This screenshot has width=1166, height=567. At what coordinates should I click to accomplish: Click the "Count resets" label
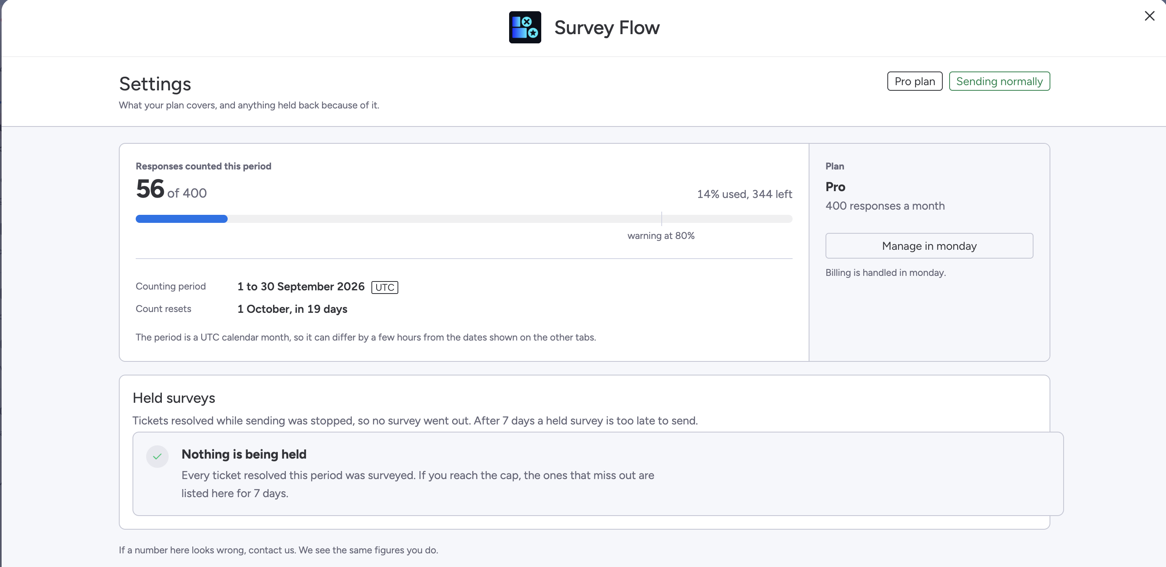pyautogui.click(x=163, y=309)
